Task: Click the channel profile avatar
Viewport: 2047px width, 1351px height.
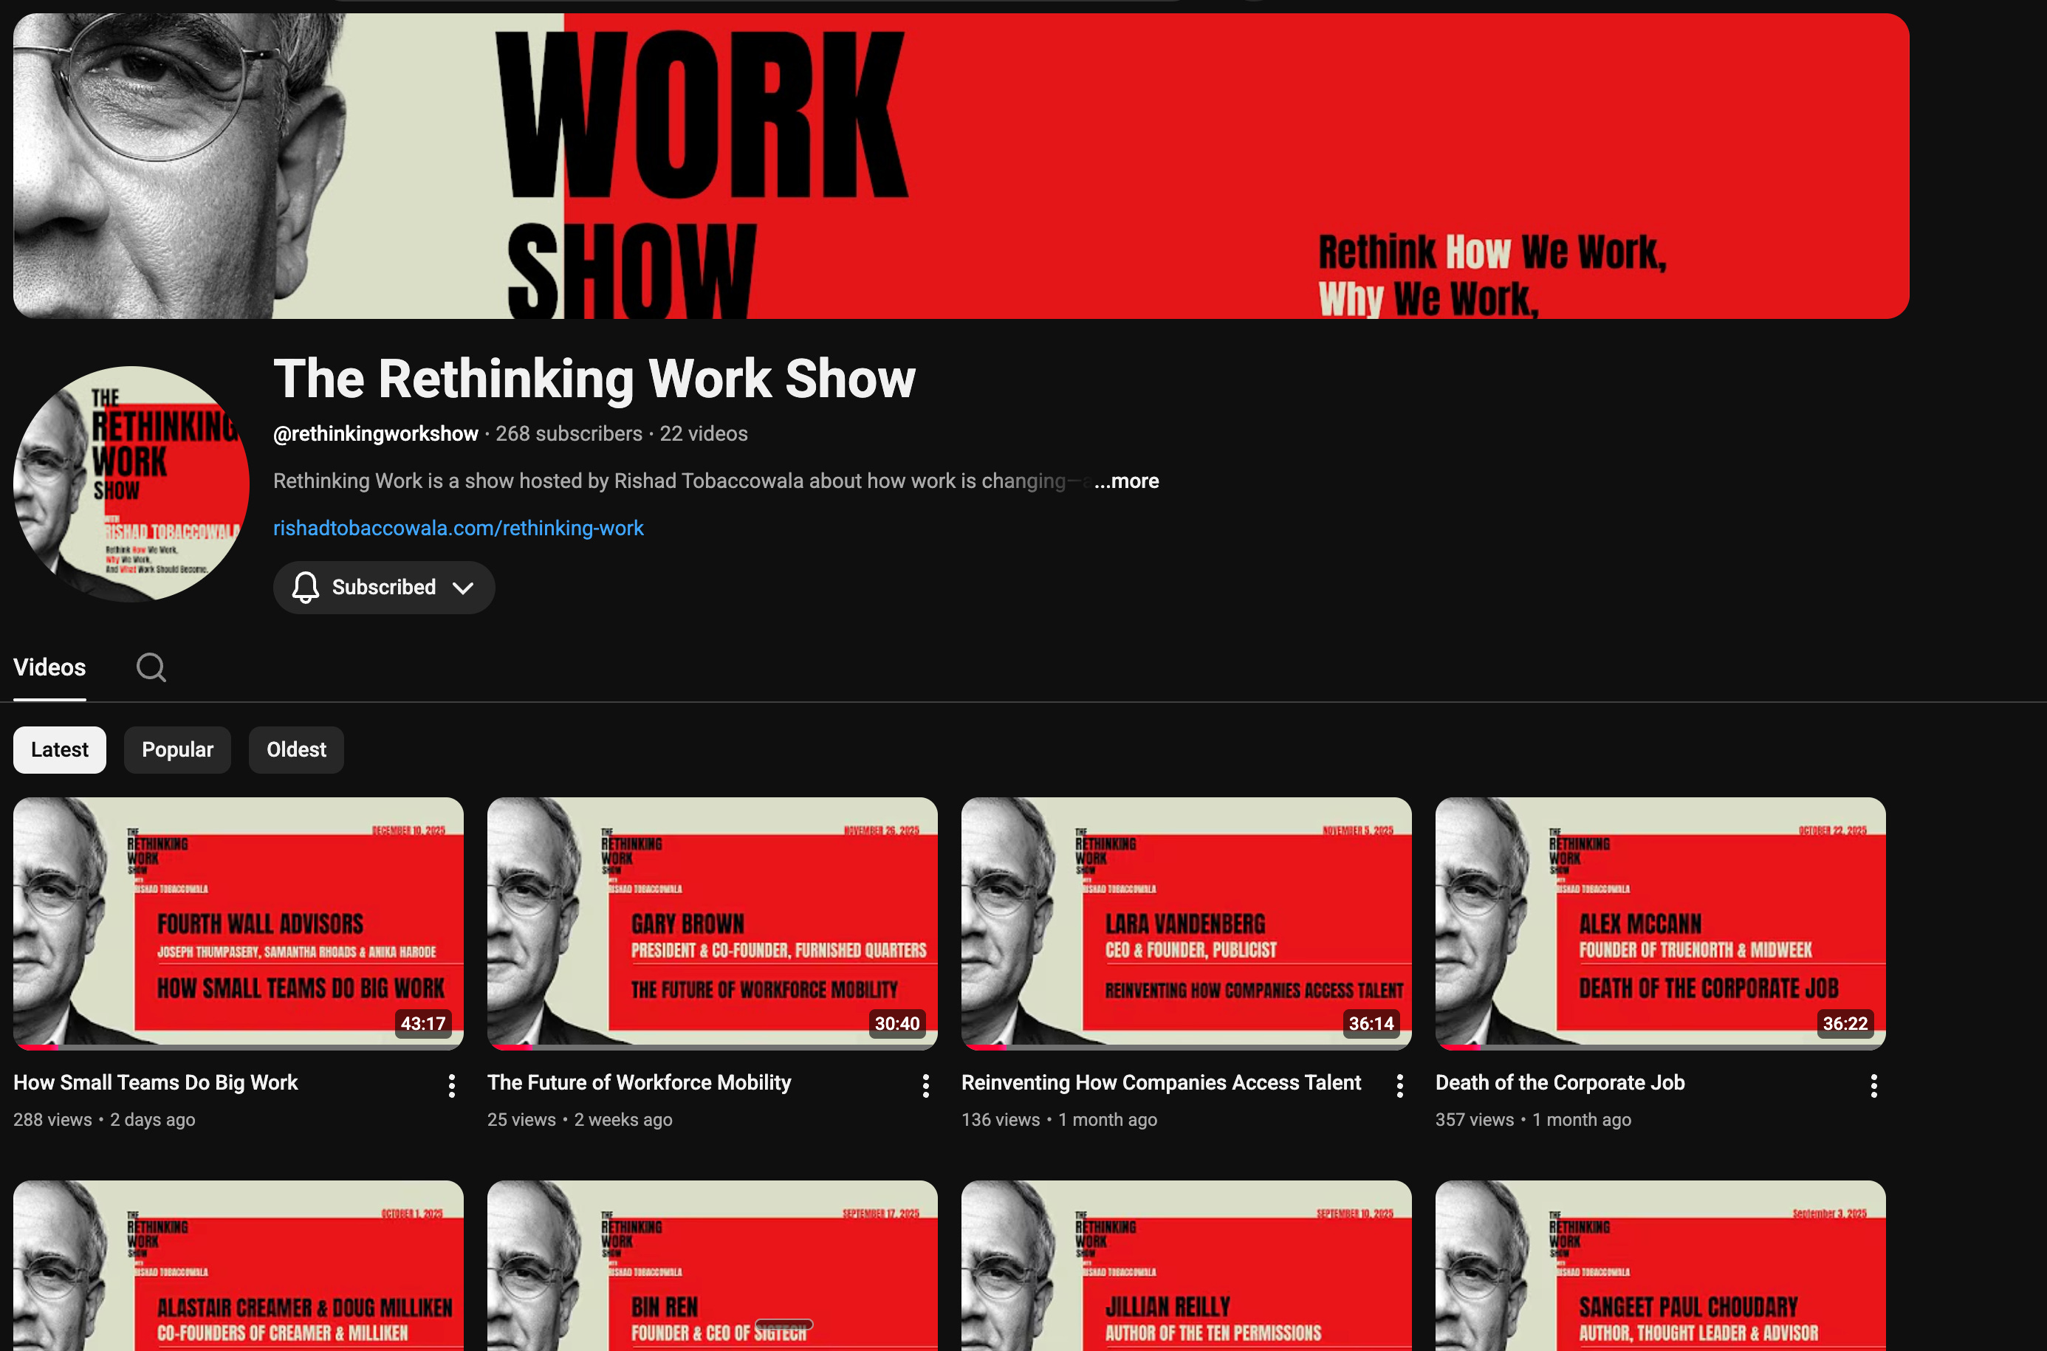Action: (131, 484)
